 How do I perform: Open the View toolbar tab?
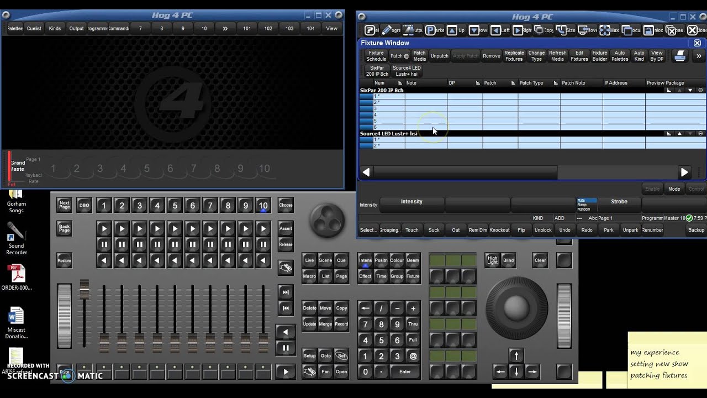point(331,28)
